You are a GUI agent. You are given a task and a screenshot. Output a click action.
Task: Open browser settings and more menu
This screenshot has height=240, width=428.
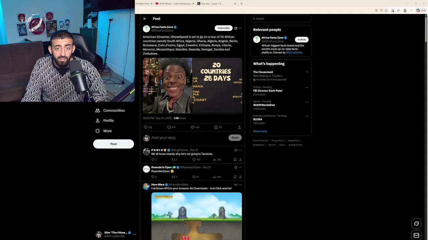tap(411, 11)
